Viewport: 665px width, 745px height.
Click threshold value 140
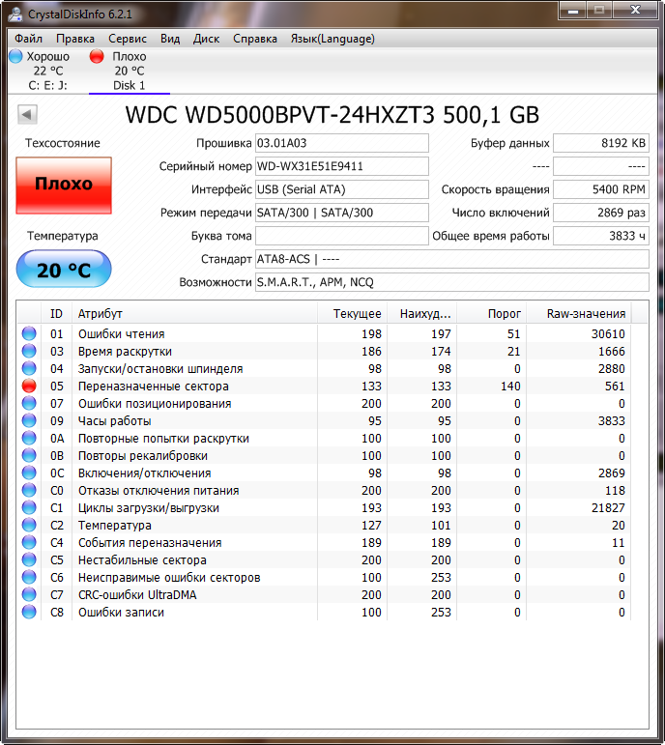tap(510, 387)
